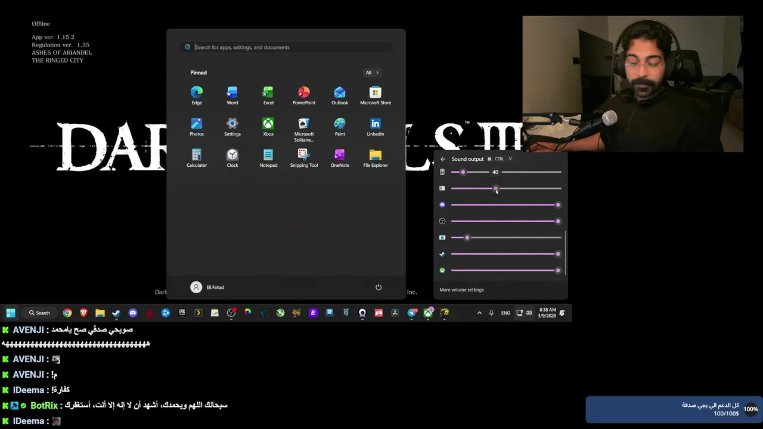Image resolution: width=763 pixels, height=429 pixels.
Task: Click the power button in the Start menu
Action: pyautogui.click(x=379, y=287)
